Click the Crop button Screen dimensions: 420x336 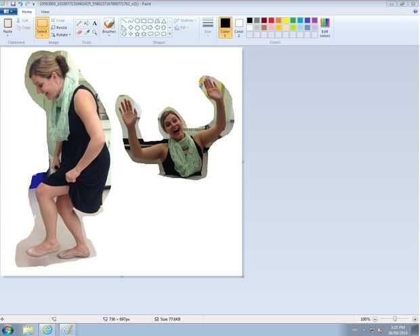pos(58,20)
